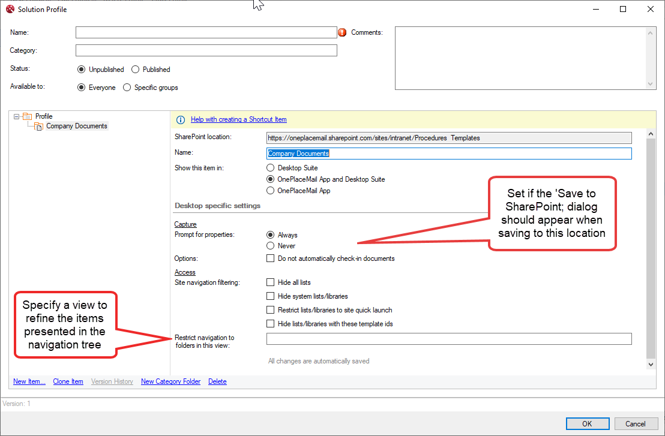Click the New Category Folder link
The height and width of the screenshot is (436, 665).
pyautogui.click(x=170, y=381)
